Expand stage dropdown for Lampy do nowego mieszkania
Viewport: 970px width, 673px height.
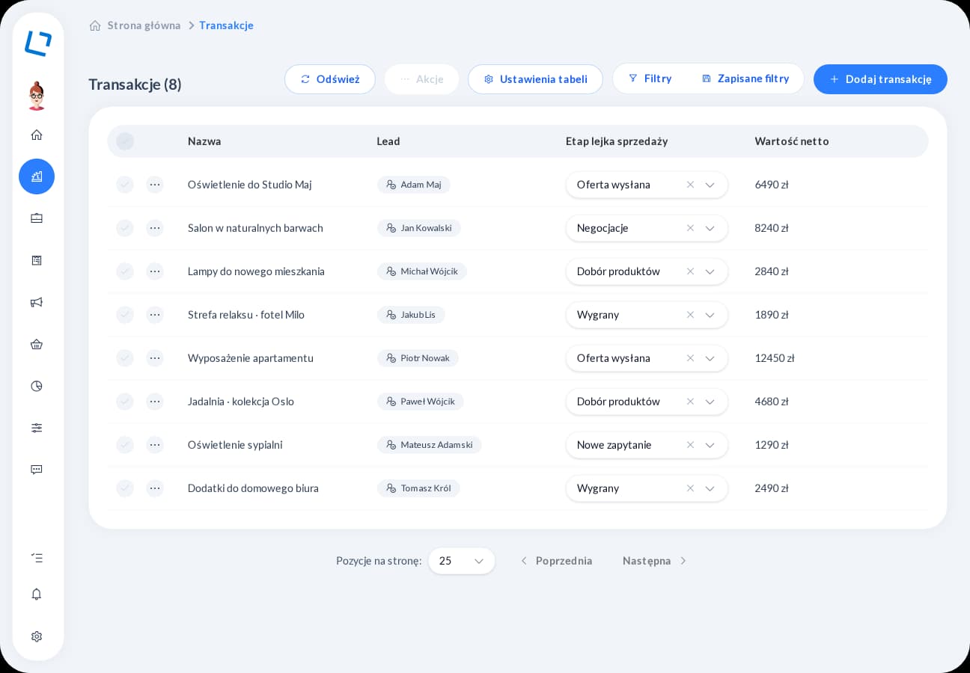(x=710, y=271)
